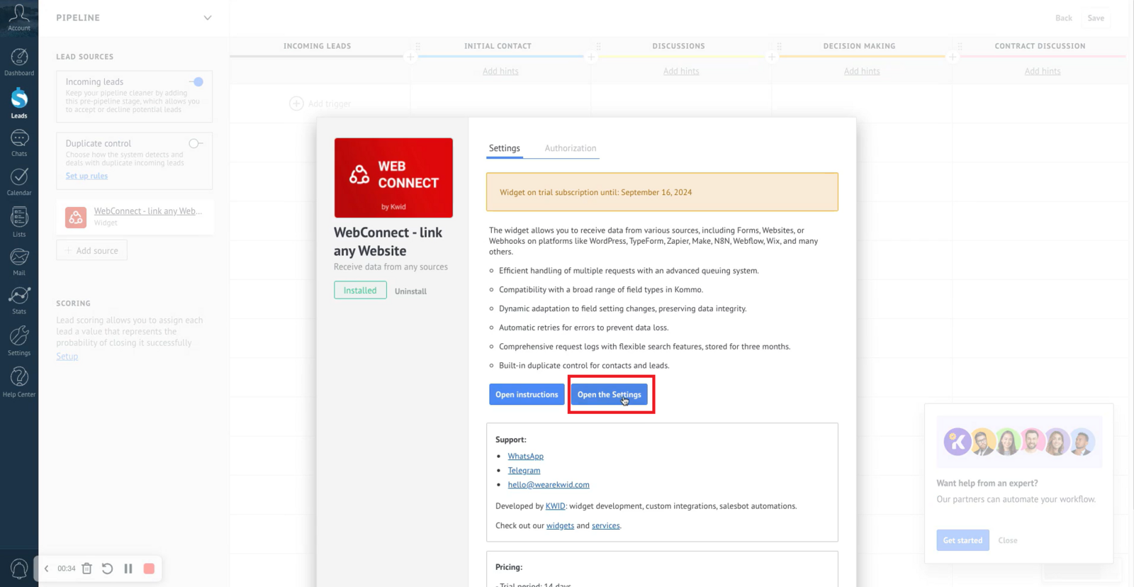Screen dimensions: 1134x587
Task: Open the WhatsApp support link
Action: [525, 457]
